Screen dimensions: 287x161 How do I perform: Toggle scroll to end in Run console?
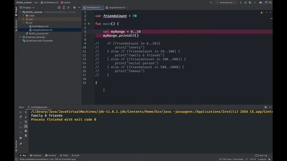coord(26,126)
